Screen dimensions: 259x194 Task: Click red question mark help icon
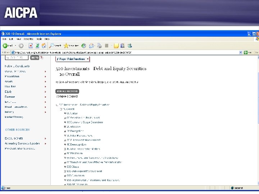click(x=41, y=57)
